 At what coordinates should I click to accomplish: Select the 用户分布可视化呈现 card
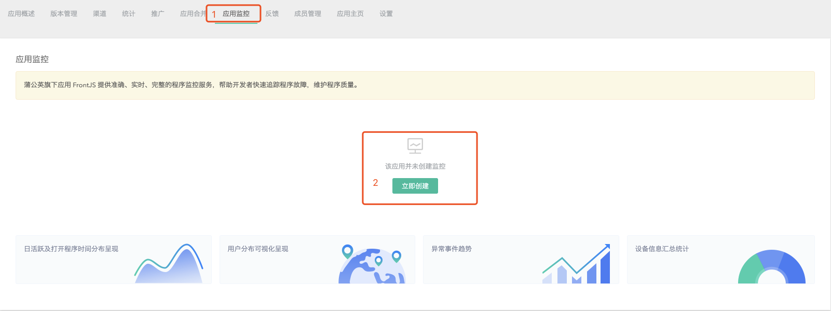pyautogui.click(x=258, y=249)
